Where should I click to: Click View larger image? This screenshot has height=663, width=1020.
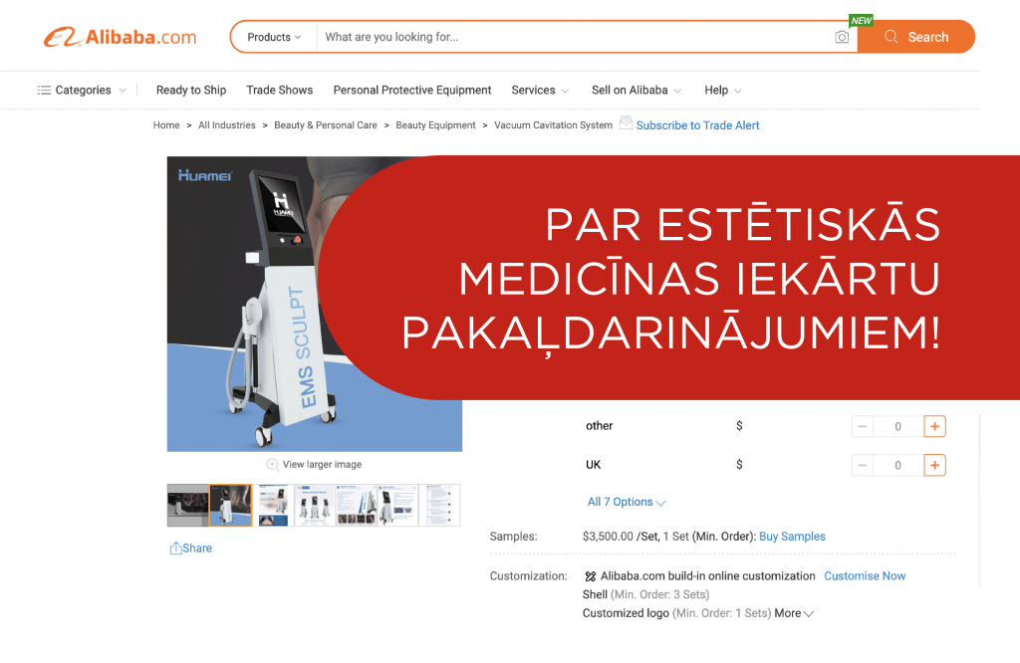322,464
